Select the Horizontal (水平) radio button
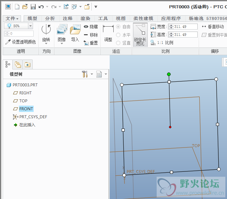 118,35
